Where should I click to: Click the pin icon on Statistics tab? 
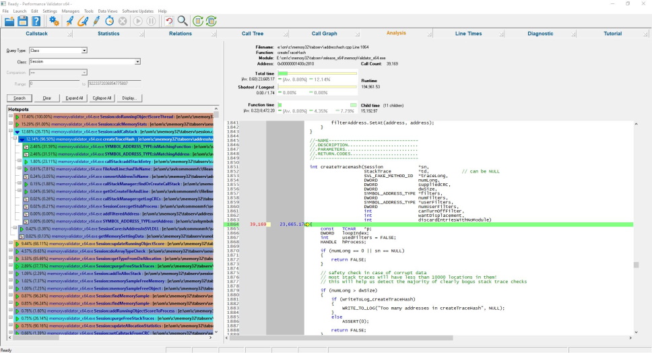[x=141, y=34]
